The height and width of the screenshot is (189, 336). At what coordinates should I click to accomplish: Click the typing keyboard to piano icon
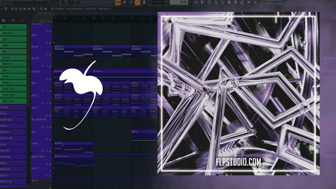click(x=118, y=2)
